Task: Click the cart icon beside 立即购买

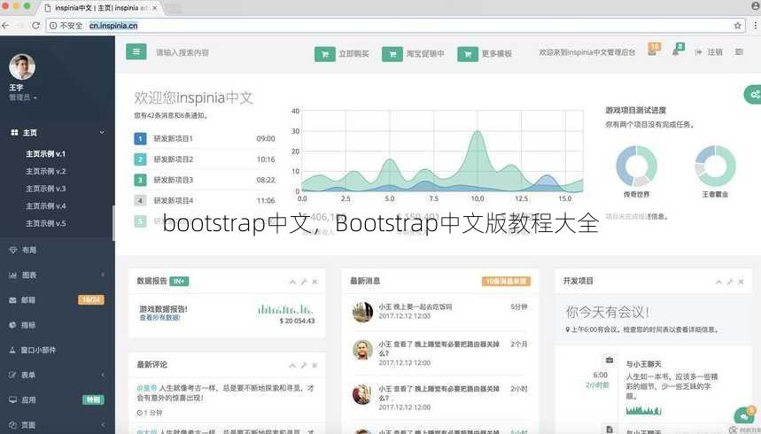Action: 324,54
